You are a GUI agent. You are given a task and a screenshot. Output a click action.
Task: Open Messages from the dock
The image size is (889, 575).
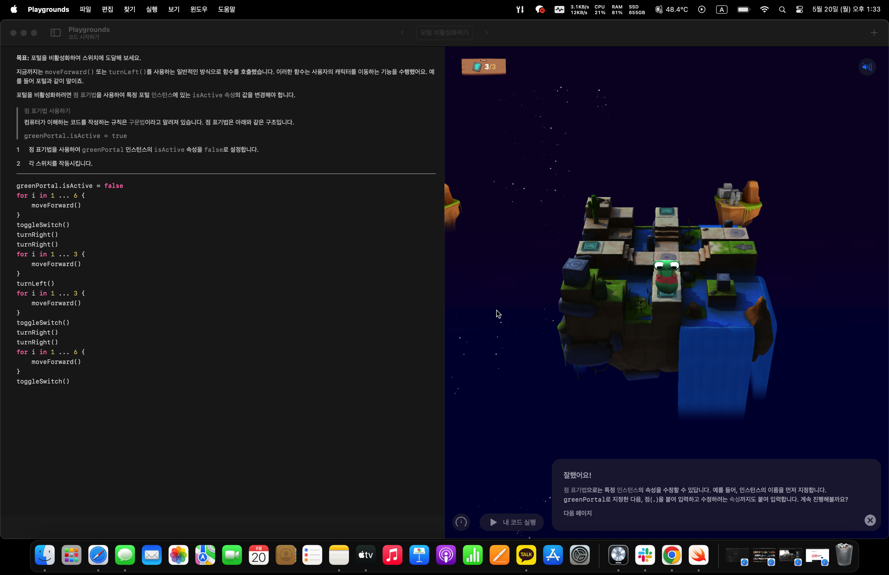(125, 555)
